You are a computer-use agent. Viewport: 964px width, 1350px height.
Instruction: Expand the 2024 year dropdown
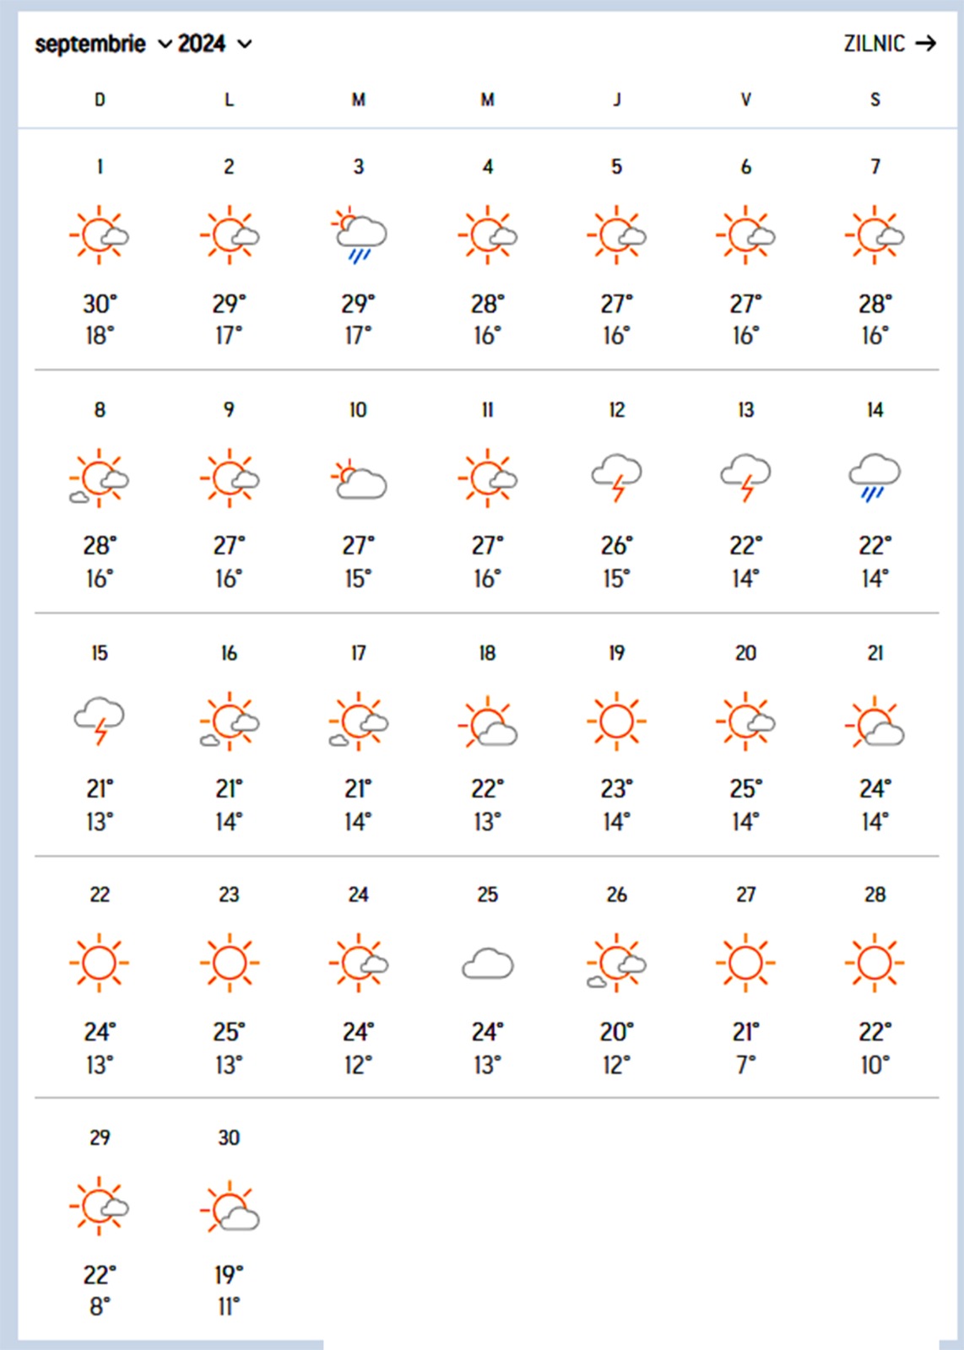pos(214,44)
